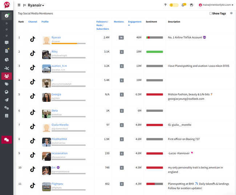
Task: Open the pie chart analytics sidebar icon
Action: pyautogui.click(x=7, y=60)
